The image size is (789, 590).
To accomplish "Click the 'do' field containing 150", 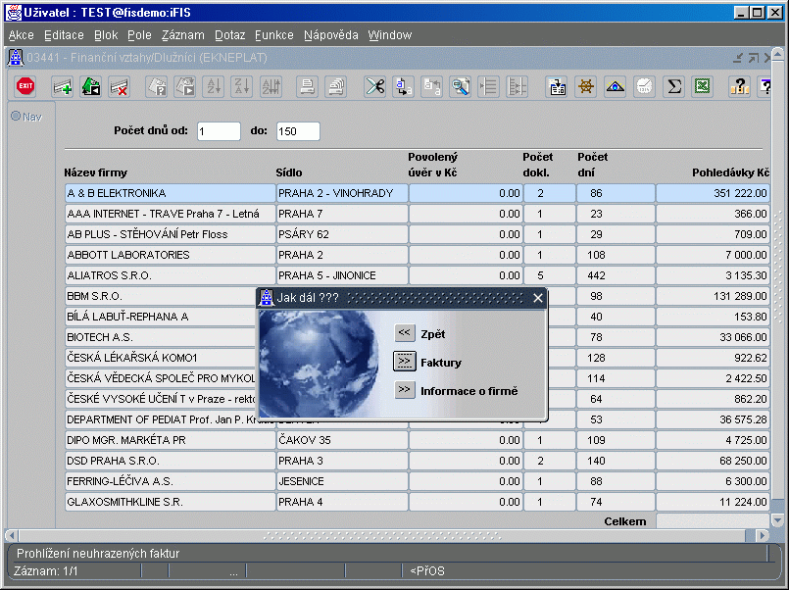I will [298, 131].
